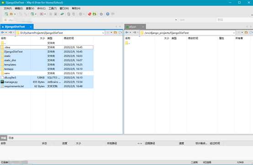Image resolution: width=253 pixels, height=165 pixels.
Task: Open the 编辑(E) menu
Action: pos(19,8)
